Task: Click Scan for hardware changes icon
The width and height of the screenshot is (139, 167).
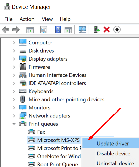Action: point(82,30)
